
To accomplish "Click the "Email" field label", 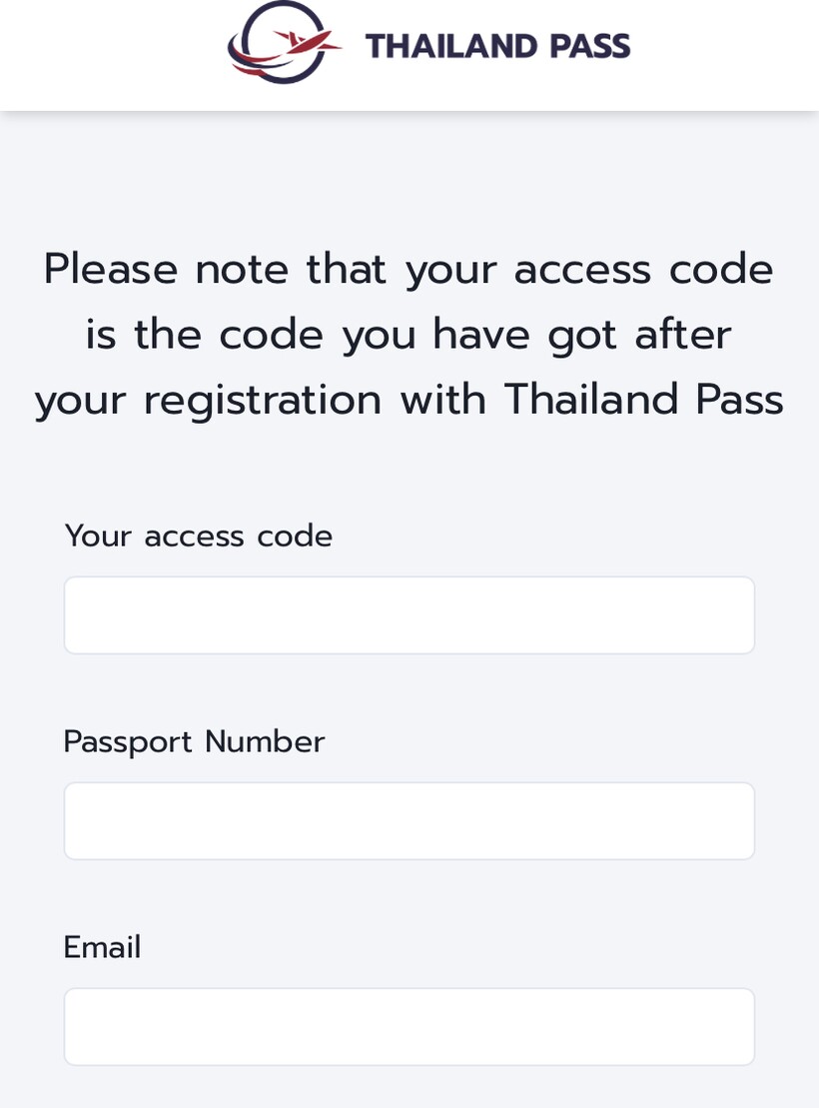I will click(x=102, y=948).
